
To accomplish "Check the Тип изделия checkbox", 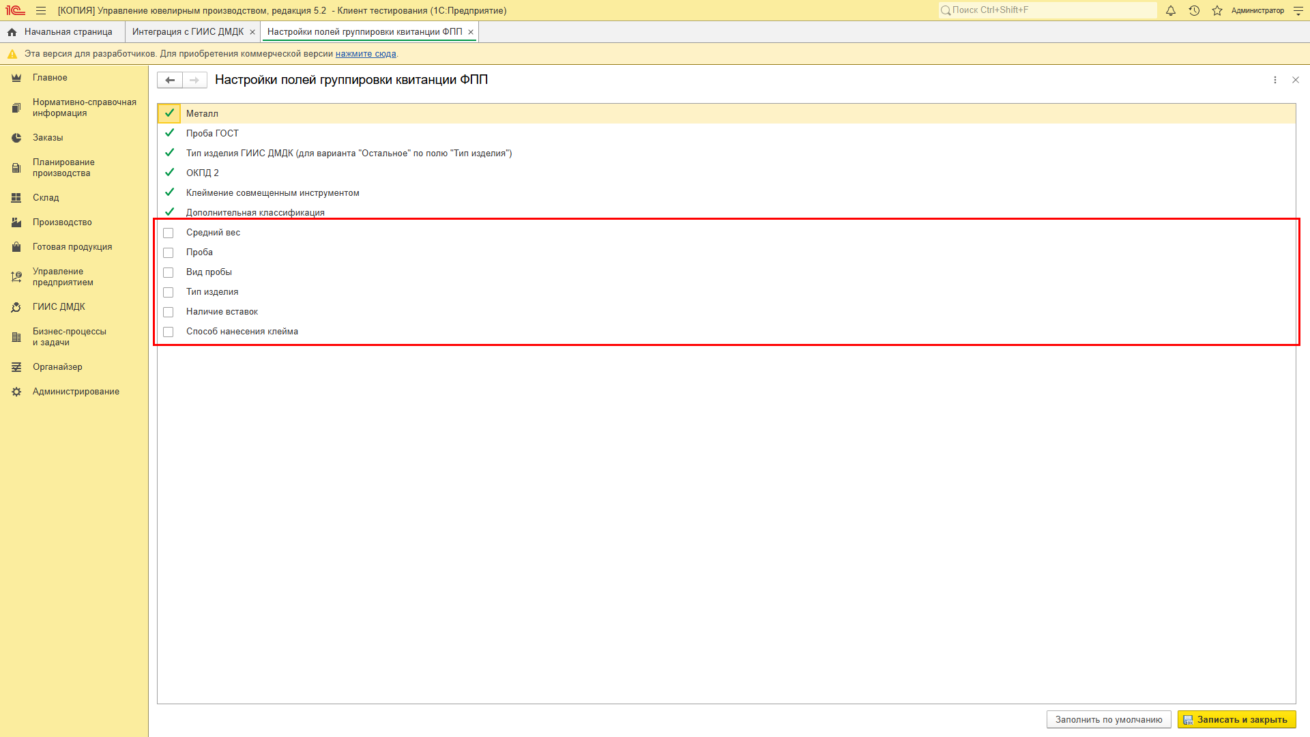I will tap(169, 292).
